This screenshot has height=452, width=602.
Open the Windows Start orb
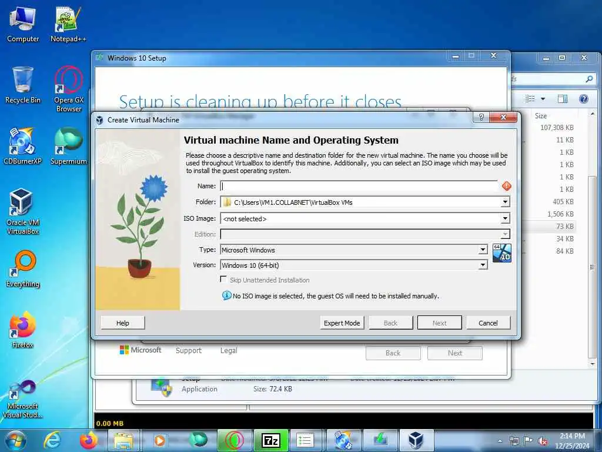pyautogui.click(x=15, y=440)
